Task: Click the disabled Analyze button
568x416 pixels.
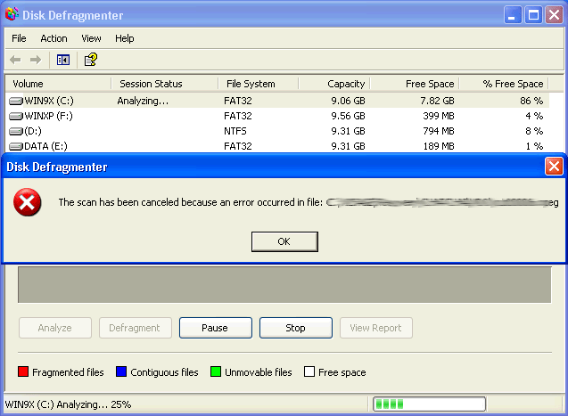Action: coord(55,328)
